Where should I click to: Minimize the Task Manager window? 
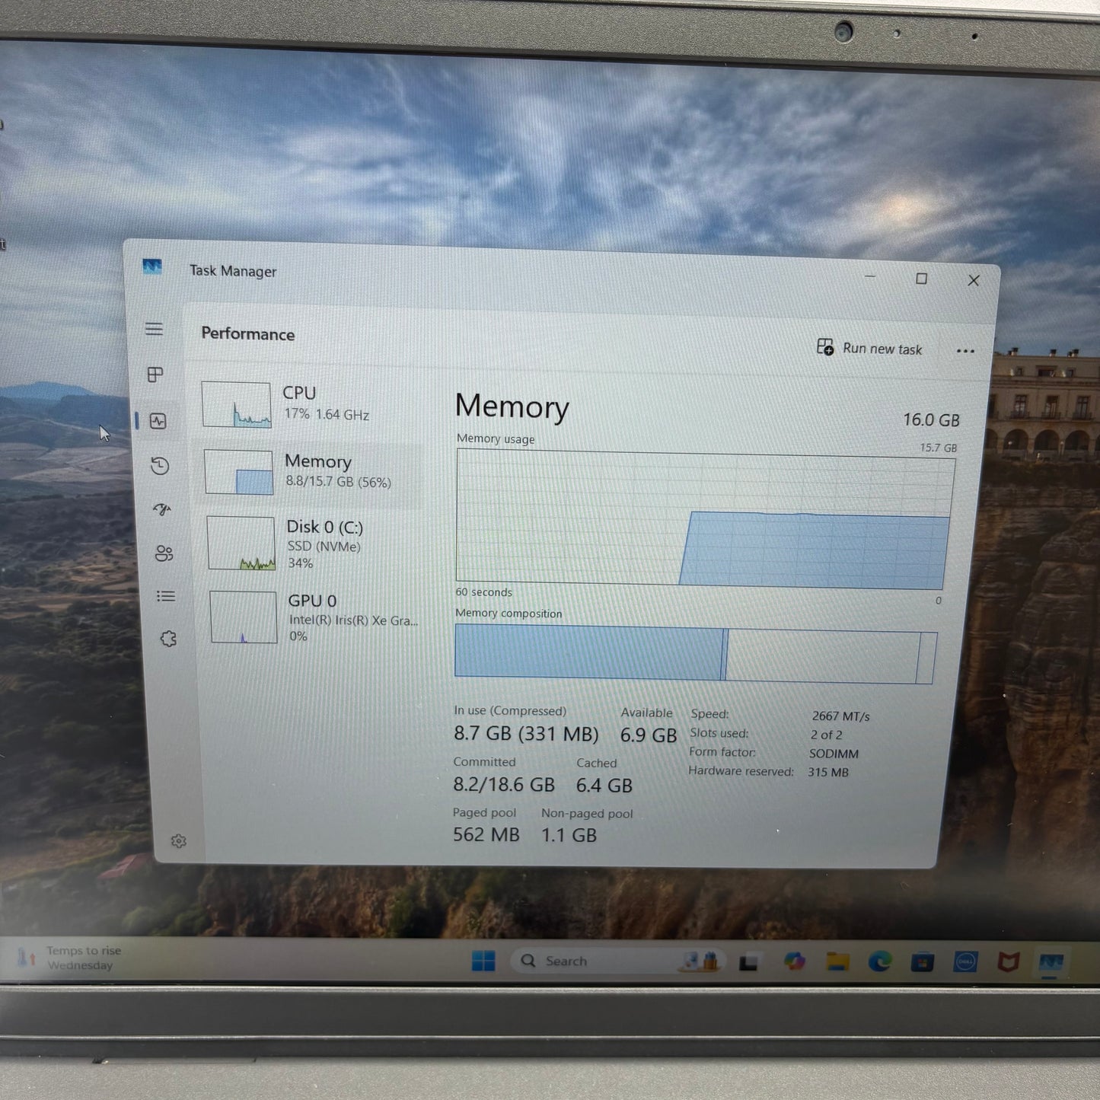[x=870, y=276]
